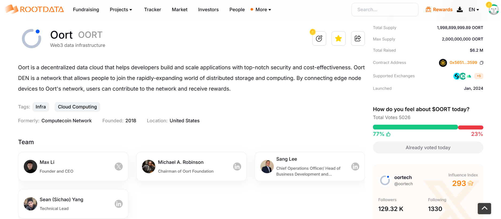Click the scroll-to-top arrow button
This screenshot has height=219, width=501.
pyautogui.click(x=484, y=208)
